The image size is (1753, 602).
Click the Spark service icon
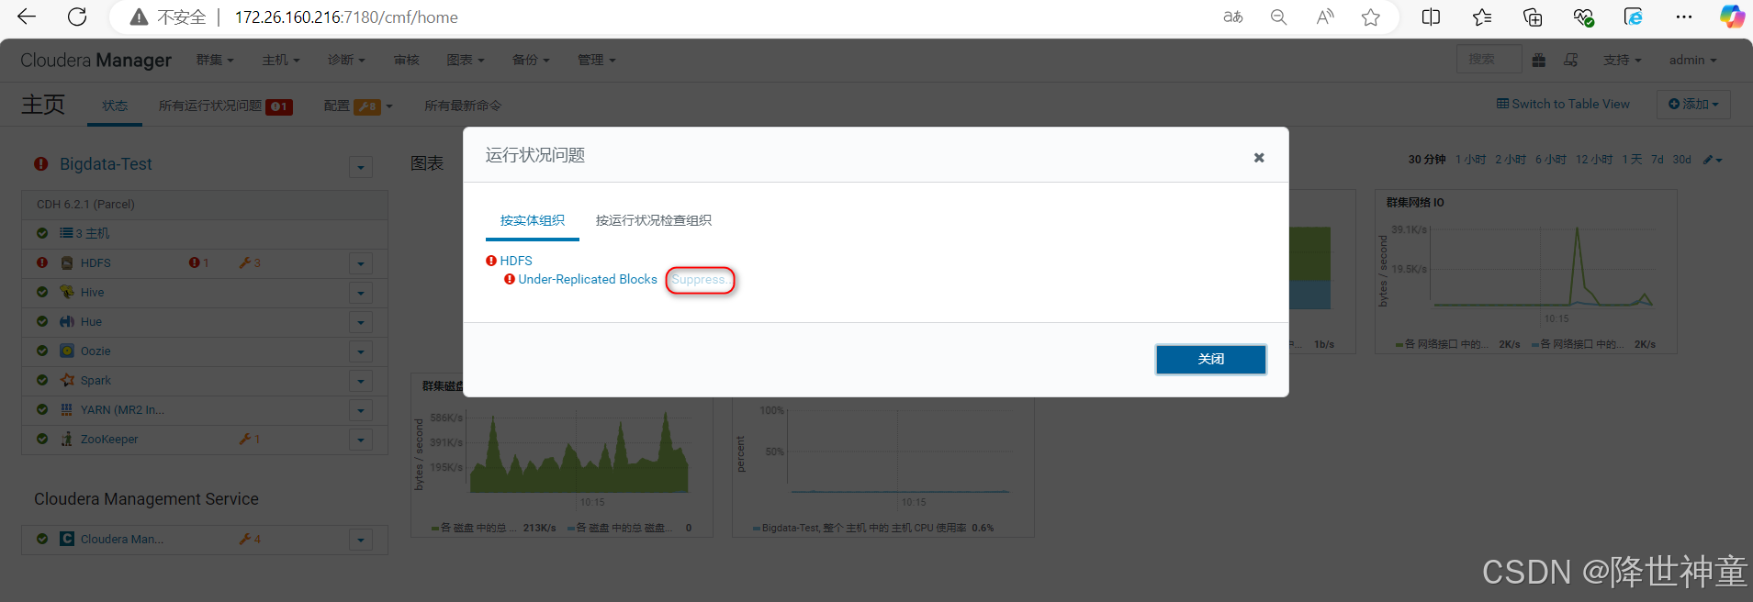click(x=67, y=380)
